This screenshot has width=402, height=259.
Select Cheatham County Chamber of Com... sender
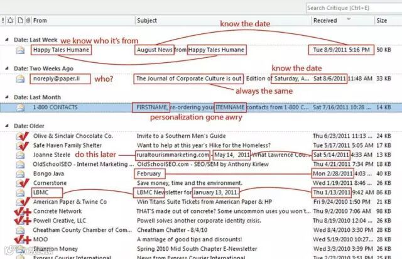(x=82, y=230)
